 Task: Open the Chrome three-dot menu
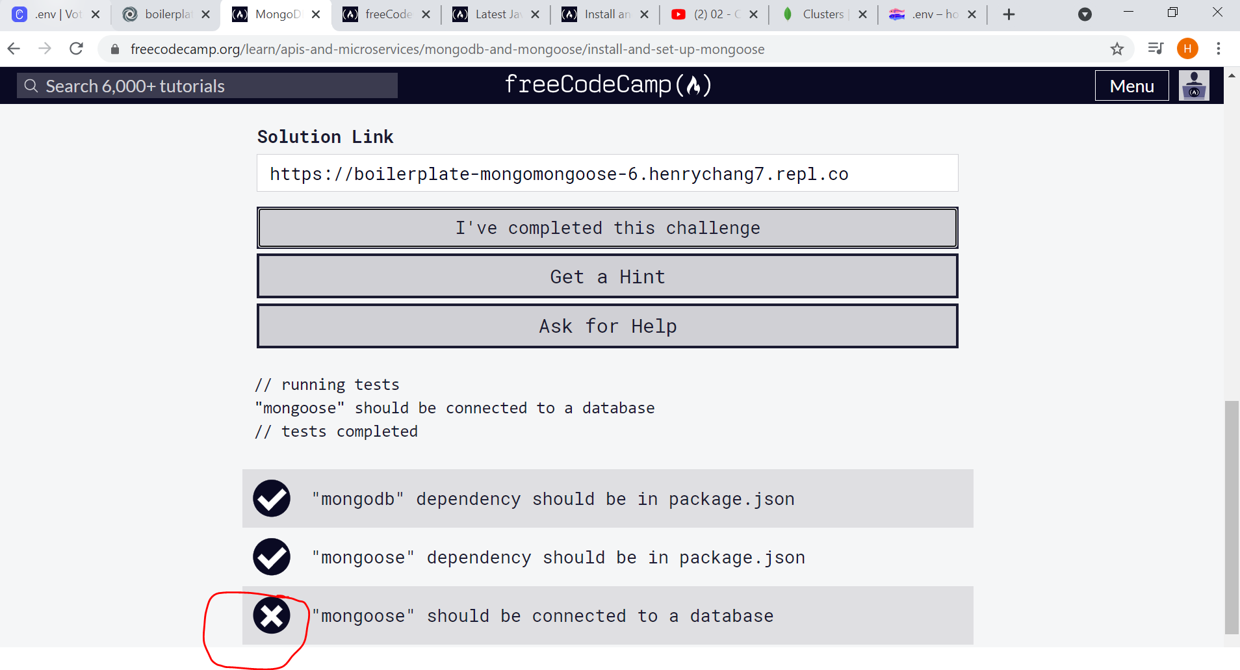click(1219, 48)
